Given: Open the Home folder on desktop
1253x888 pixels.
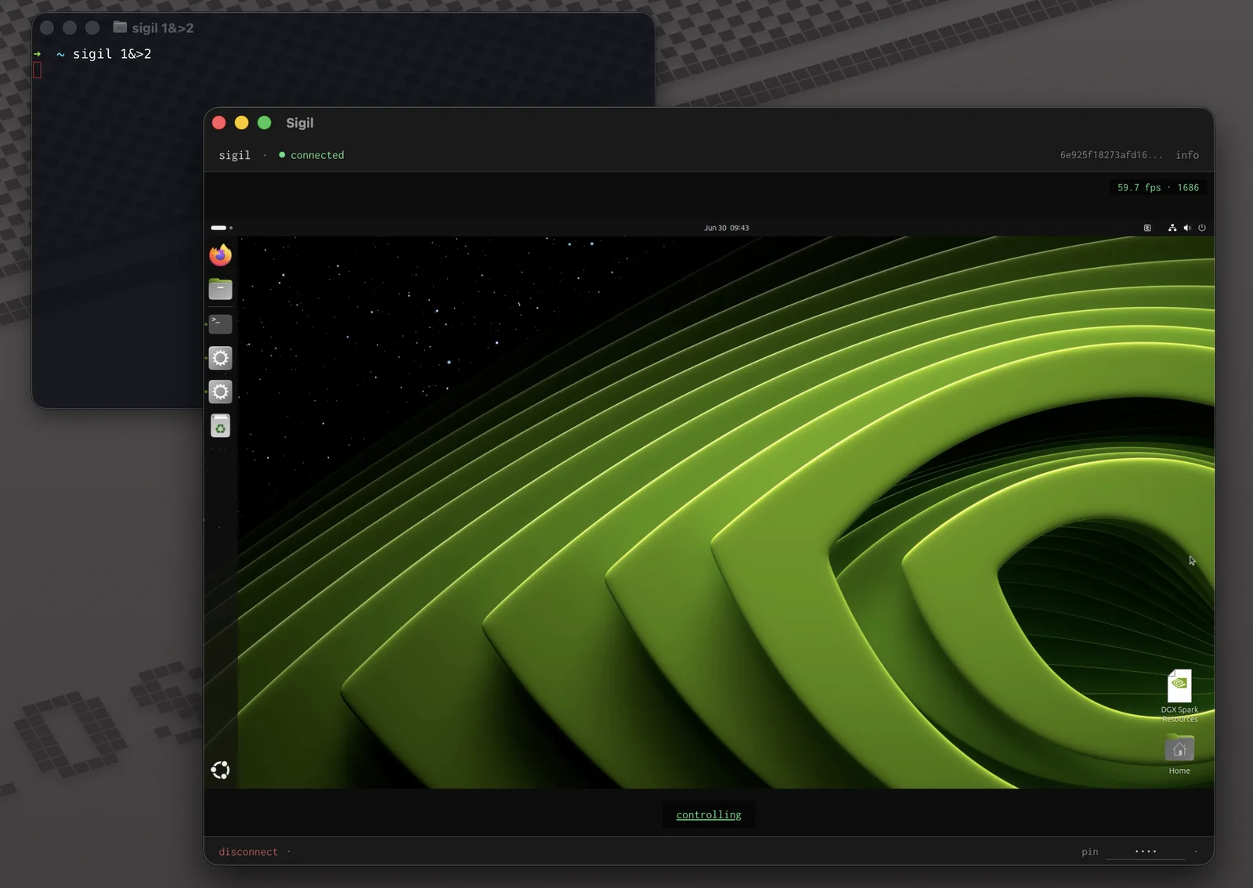Looking at the screenshot, I should click(1179, 754).
